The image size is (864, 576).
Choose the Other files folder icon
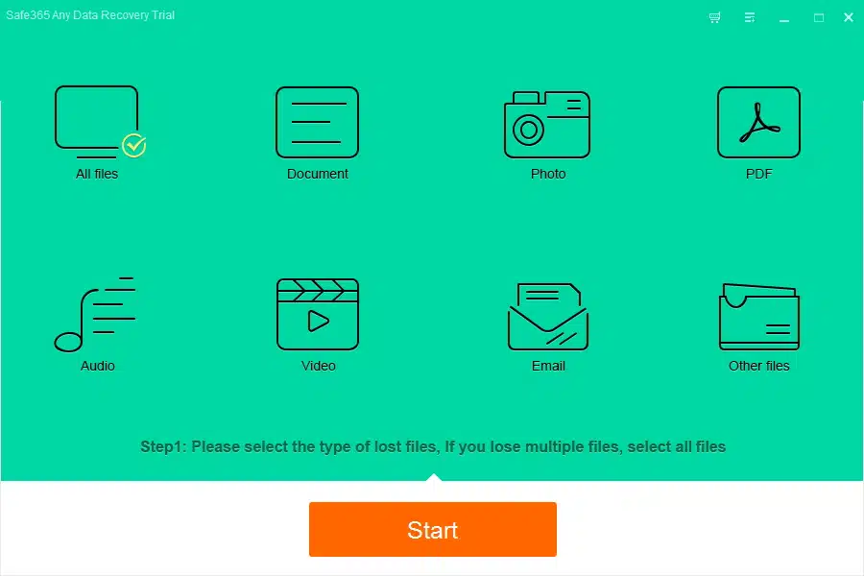(759, 317)
